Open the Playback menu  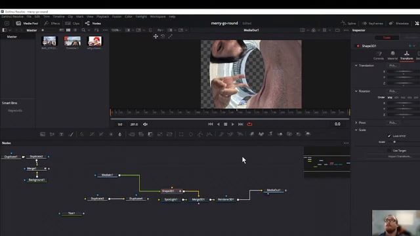coord(102,16)
